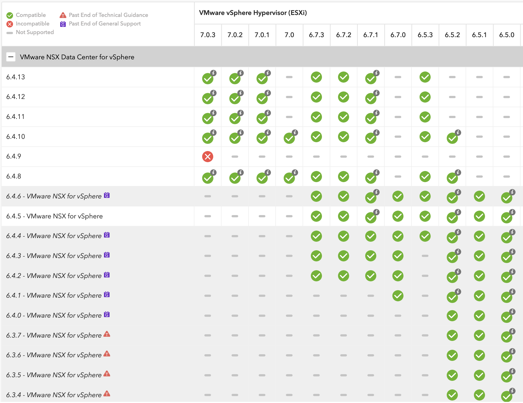Click the 6.5.2 column header
This screenshot has width=523, height=403.
pyautogui.click(x=452, y=35)
